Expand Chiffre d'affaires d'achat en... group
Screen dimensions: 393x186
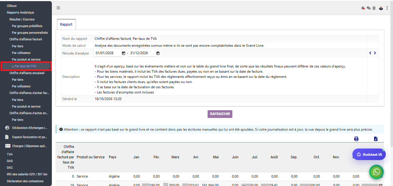pyautogui.click(x=29, y=113)
